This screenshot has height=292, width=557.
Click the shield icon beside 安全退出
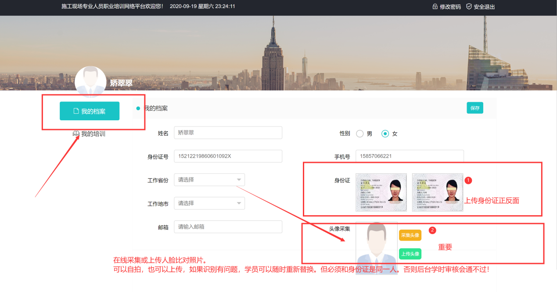pos(469,7)
